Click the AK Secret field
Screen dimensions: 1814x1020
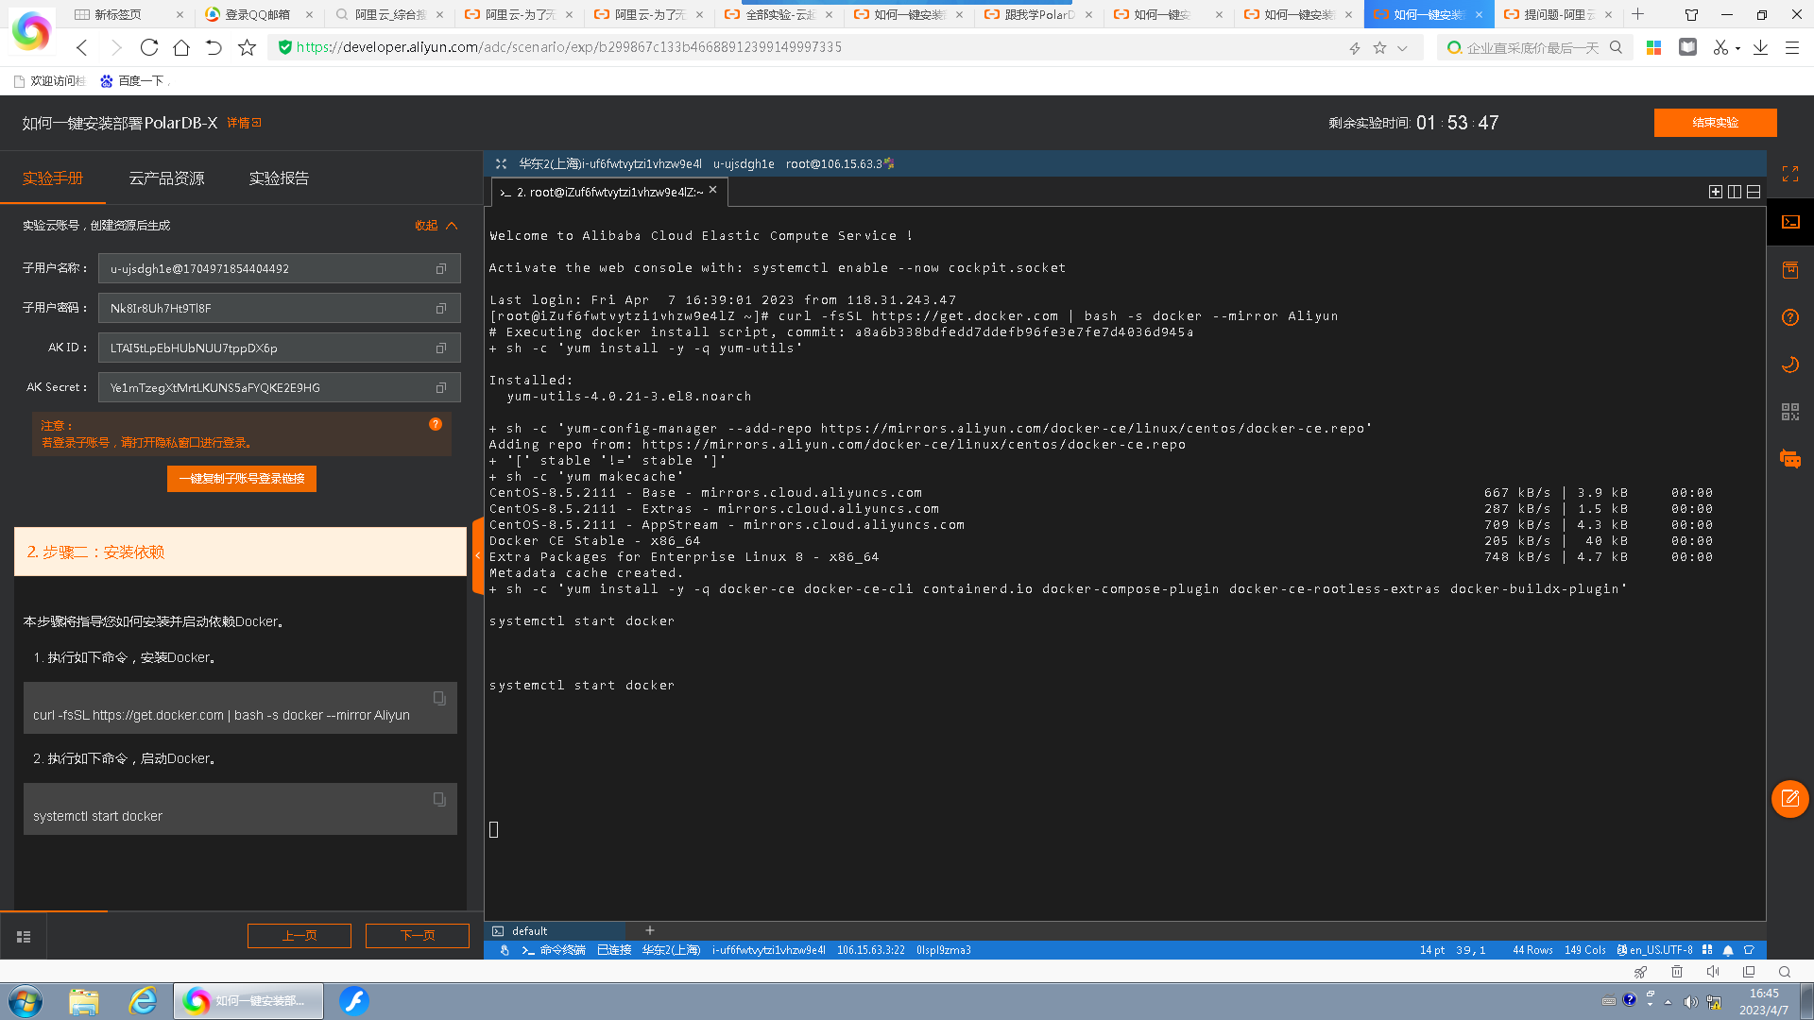279,388
